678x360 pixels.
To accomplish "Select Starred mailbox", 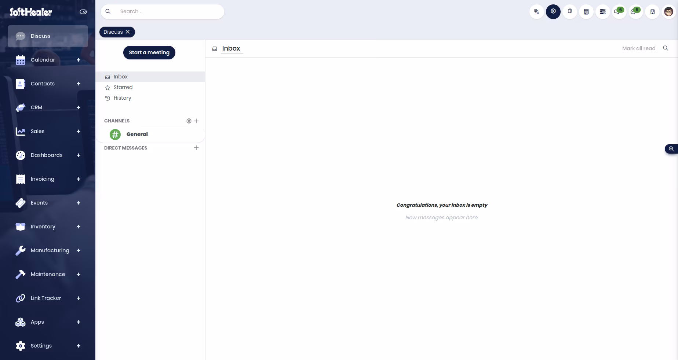I will (150, 87).
